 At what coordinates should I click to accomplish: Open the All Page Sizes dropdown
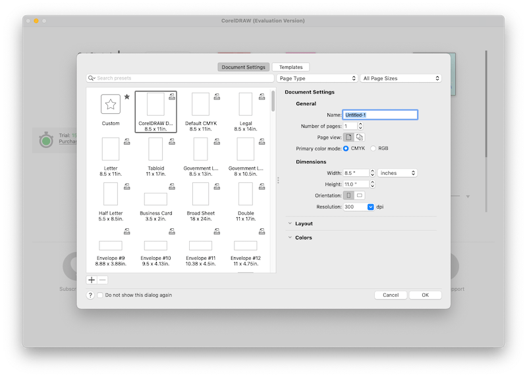coord(401,78)
